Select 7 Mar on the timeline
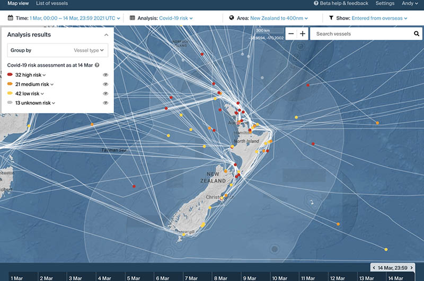This screenshot has width=424, height=281. 197,277
